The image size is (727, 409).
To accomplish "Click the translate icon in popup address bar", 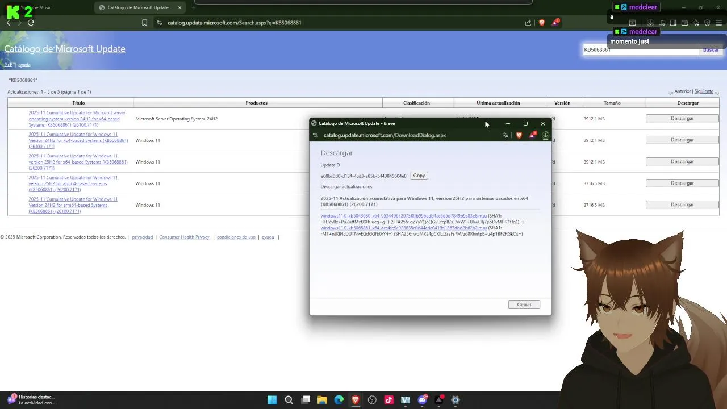I will pos(505,135).
